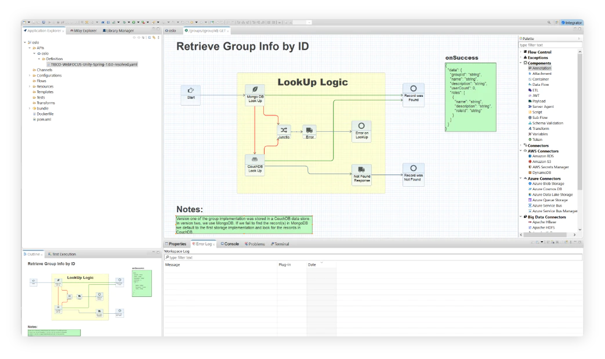Viewport: 605px width, 359px height.
Task: Select the Error truck node
Action: 309,132
